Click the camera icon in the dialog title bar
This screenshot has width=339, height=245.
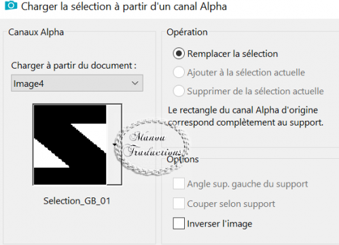pyautogui.click(x=11, y=5)
